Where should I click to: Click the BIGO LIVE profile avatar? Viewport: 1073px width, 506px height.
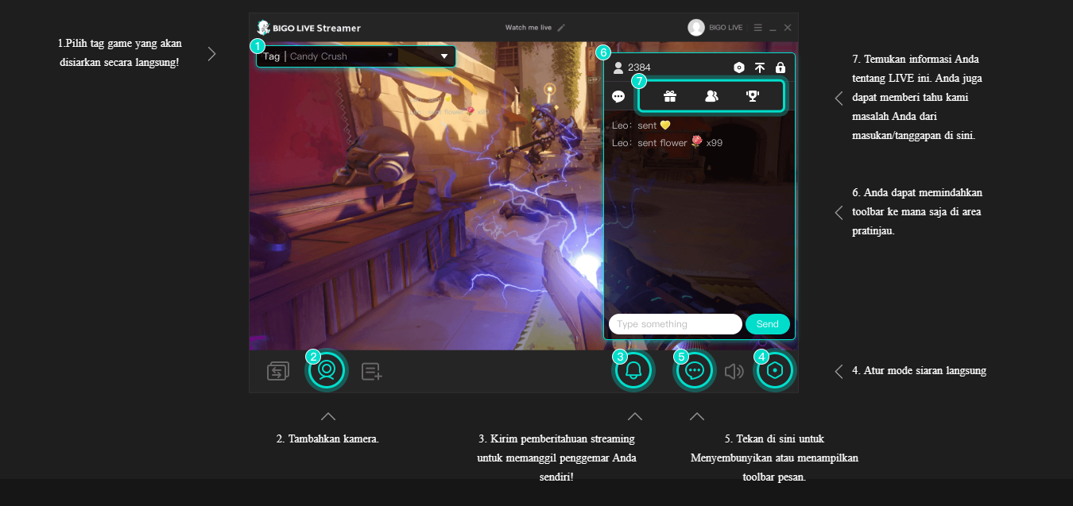click(x=696, y=28)
